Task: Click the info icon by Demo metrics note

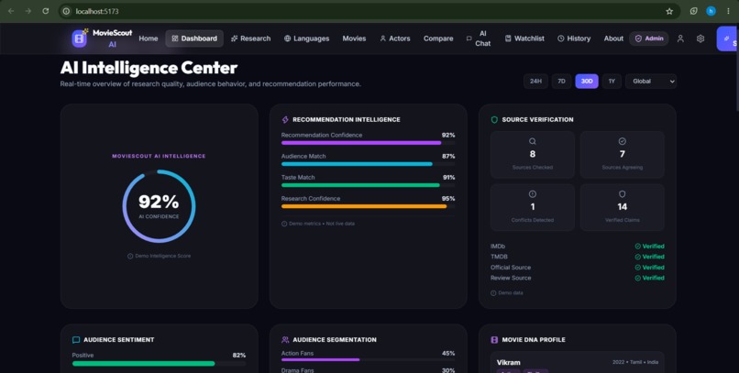Action: (x=284, y=224)
